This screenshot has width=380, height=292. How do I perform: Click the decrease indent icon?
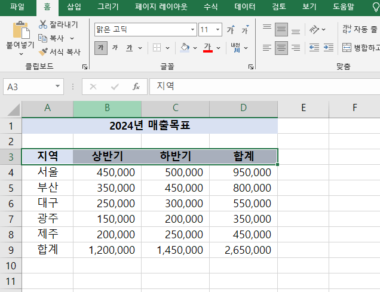click(314, 48)
